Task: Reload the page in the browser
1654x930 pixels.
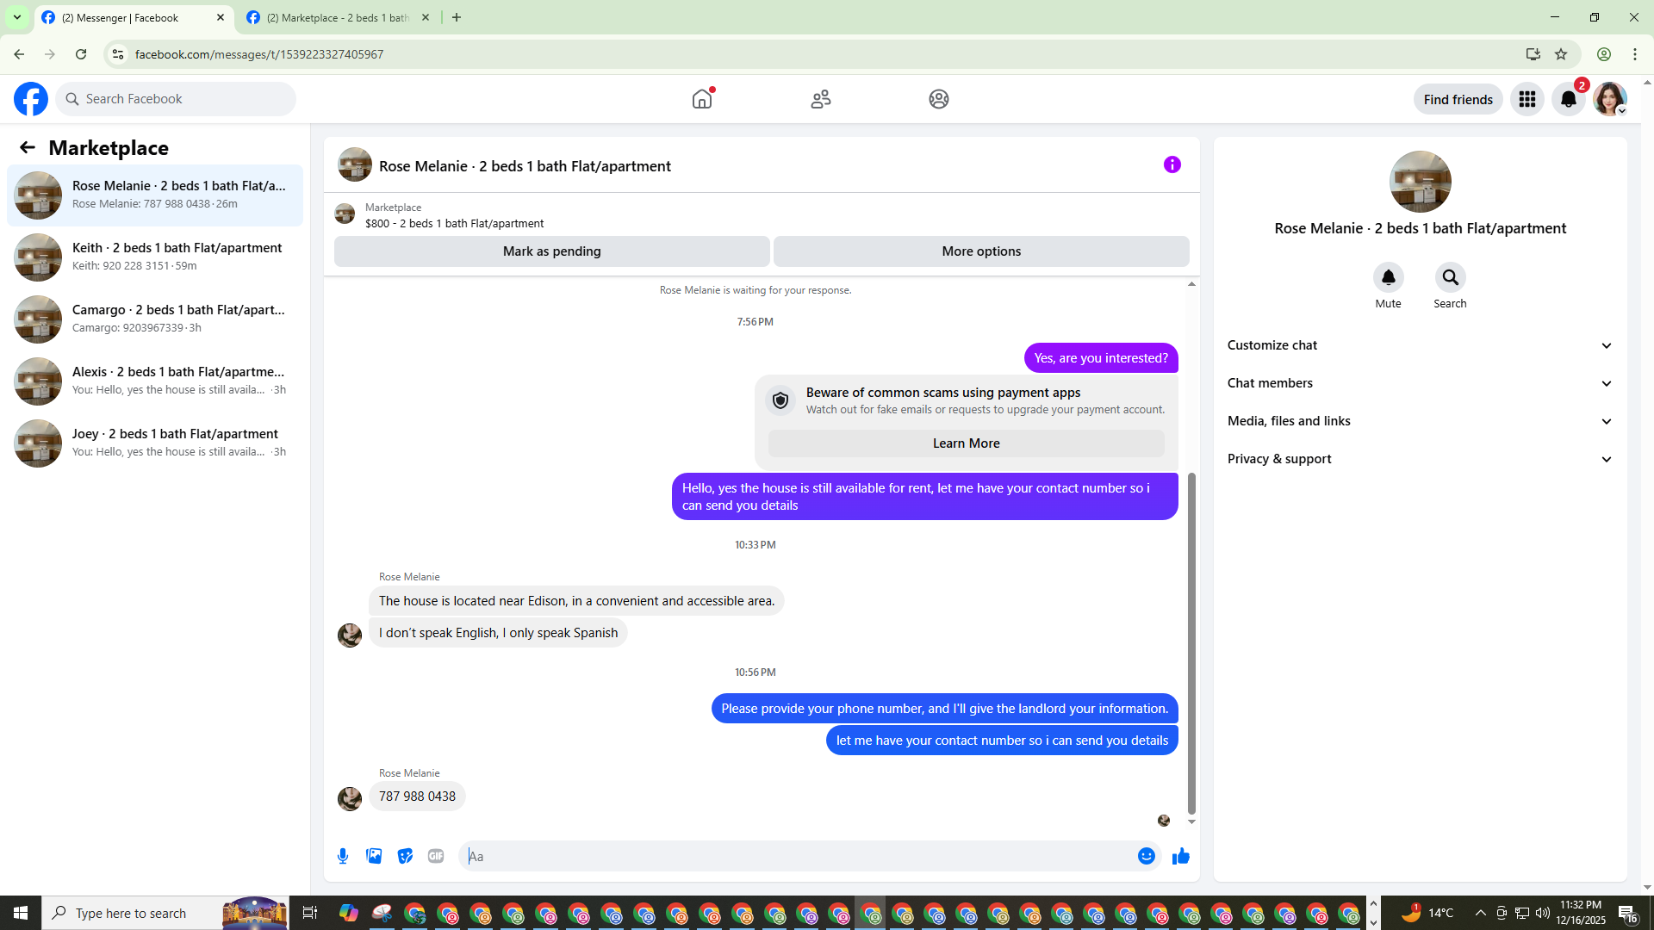Action: [x=81, y=54]
